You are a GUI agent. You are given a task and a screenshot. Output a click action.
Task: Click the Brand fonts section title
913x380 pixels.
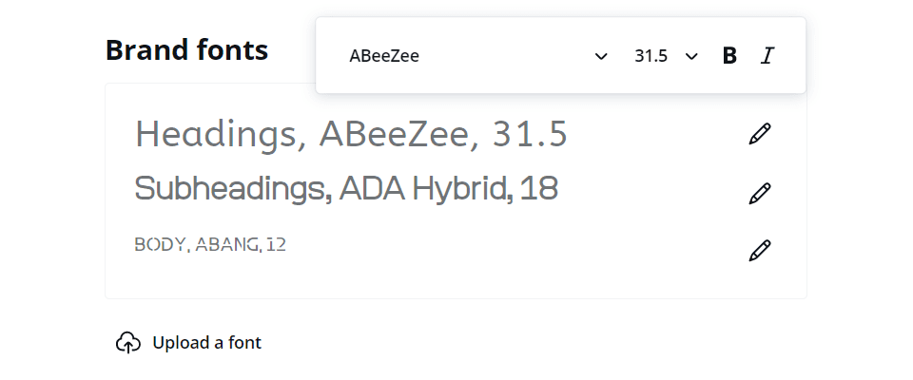186,49
